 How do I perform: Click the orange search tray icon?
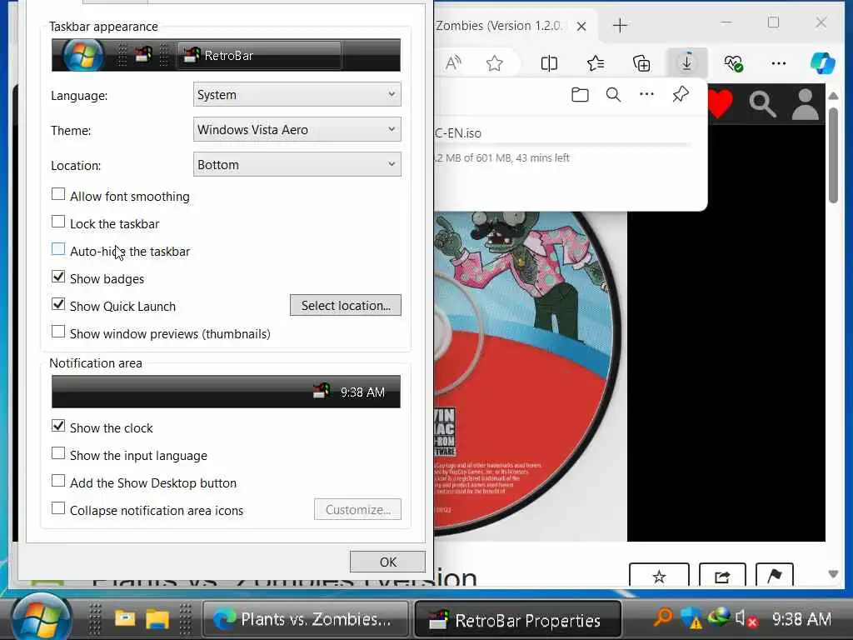pyautogui.click(x=663, y=617)
